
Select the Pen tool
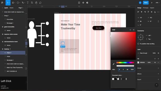click(x=23, y=3)
